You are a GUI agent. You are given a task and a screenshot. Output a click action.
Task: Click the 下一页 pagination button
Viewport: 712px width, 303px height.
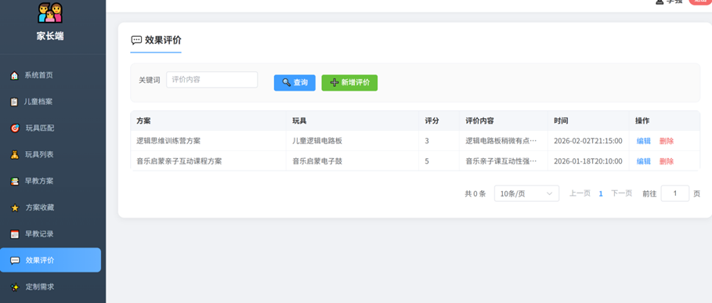point(622,193)
